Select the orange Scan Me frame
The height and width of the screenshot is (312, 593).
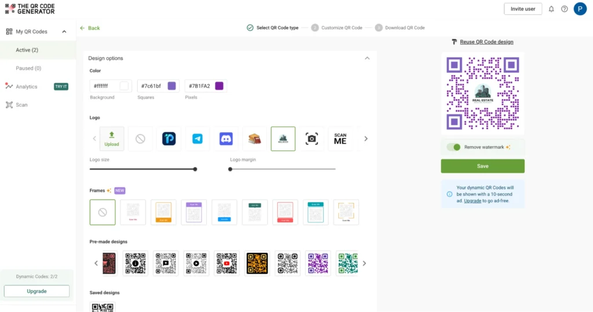[x=163, y=213]
